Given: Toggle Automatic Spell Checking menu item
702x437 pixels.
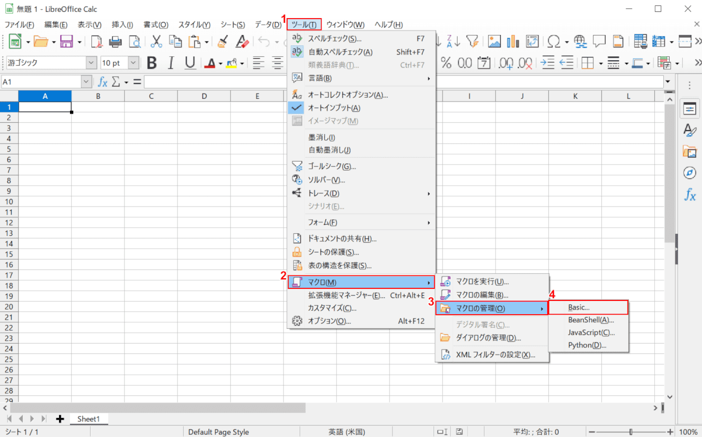Looking at the screenshot, I should (x=361, y=52).
